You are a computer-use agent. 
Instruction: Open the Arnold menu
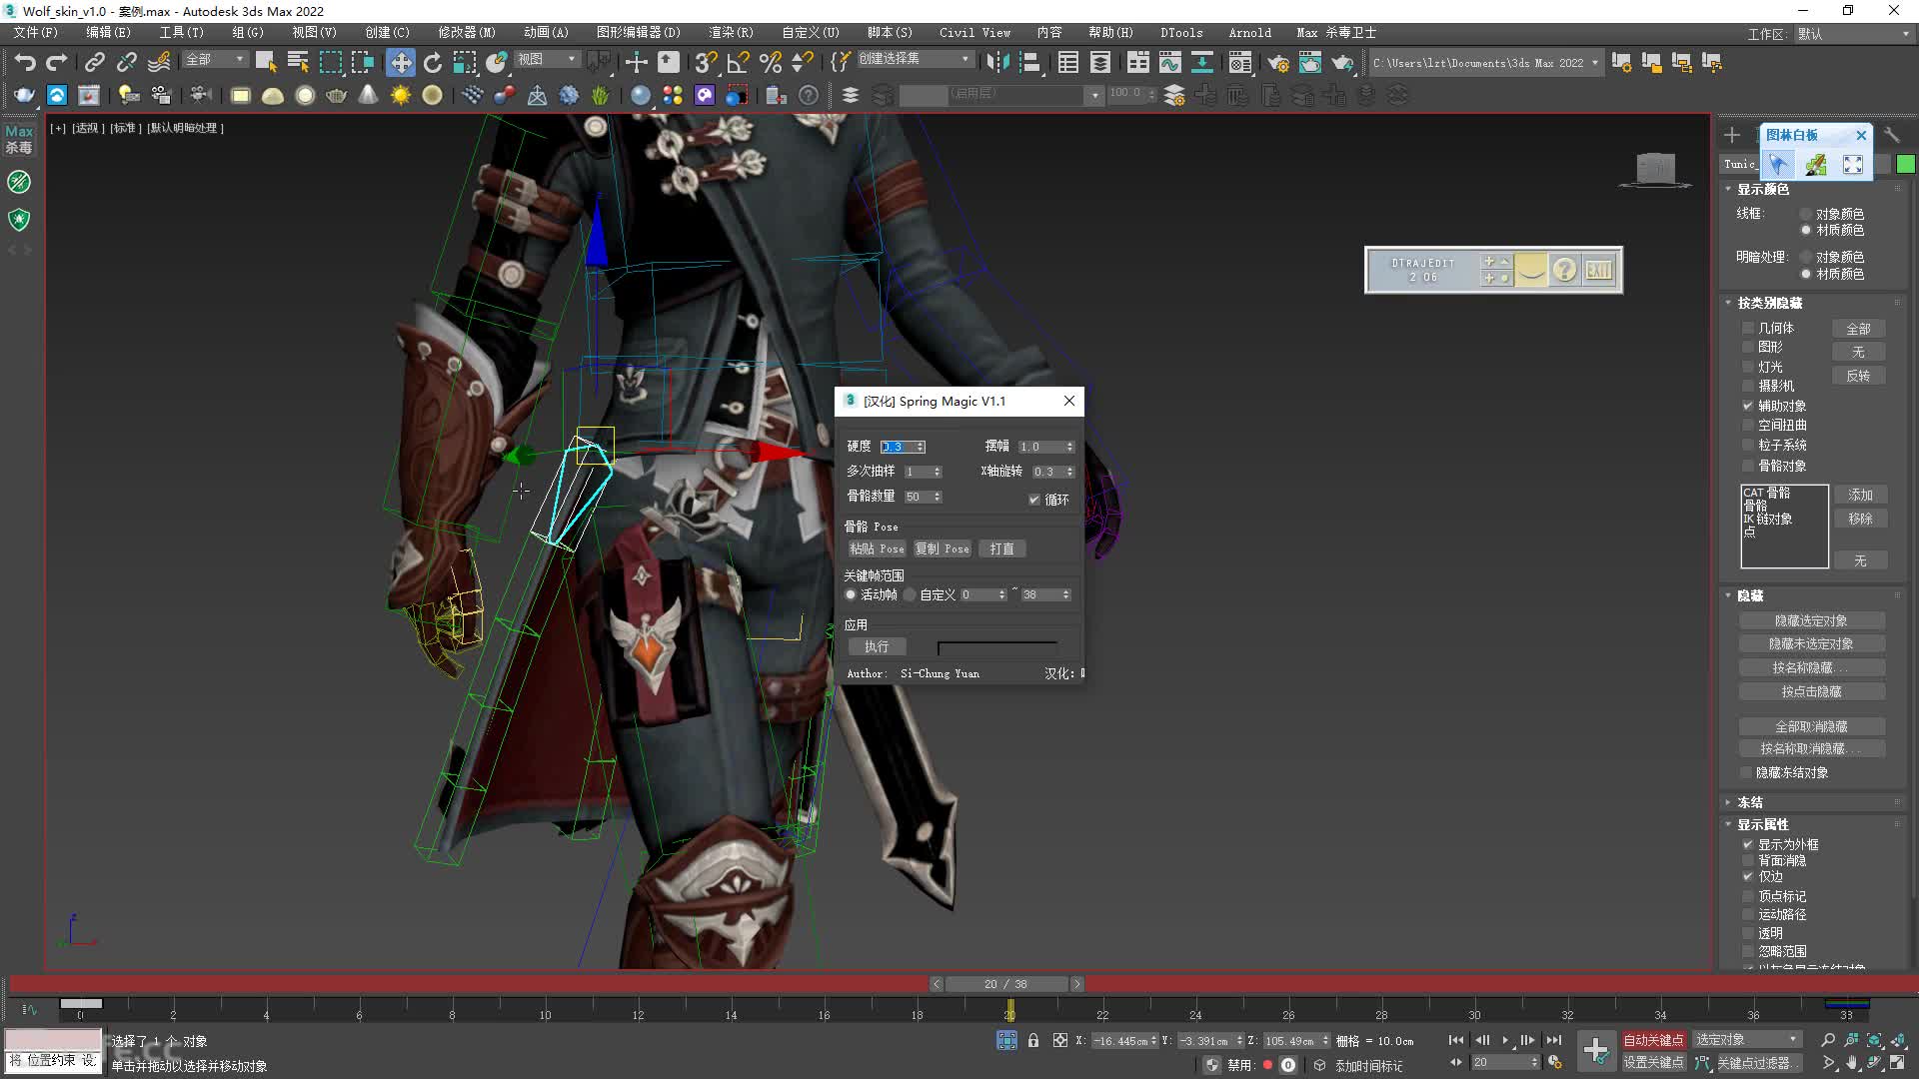coord(1250,33)
